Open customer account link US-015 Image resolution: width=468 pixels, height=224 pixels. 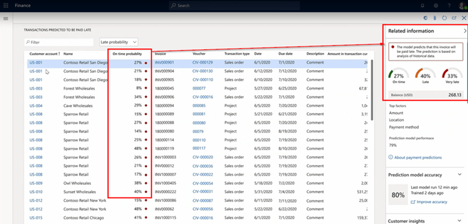coord(36,218)
